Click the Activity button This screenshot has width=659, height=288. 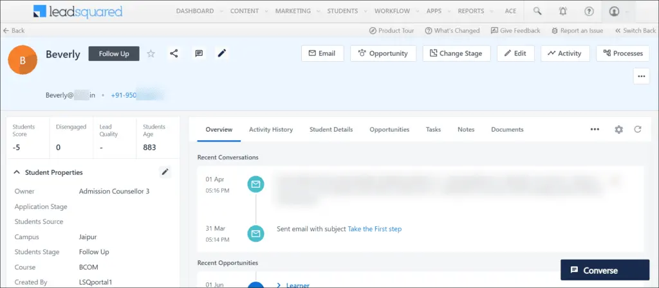coord(565,53)
